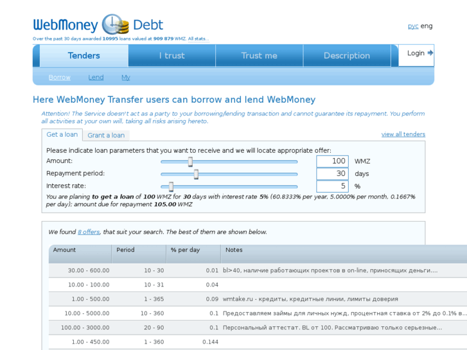Viewport: 467px width, 350px height.
Task: Click the Персональный аттестат note text
Action: point(332,328)
